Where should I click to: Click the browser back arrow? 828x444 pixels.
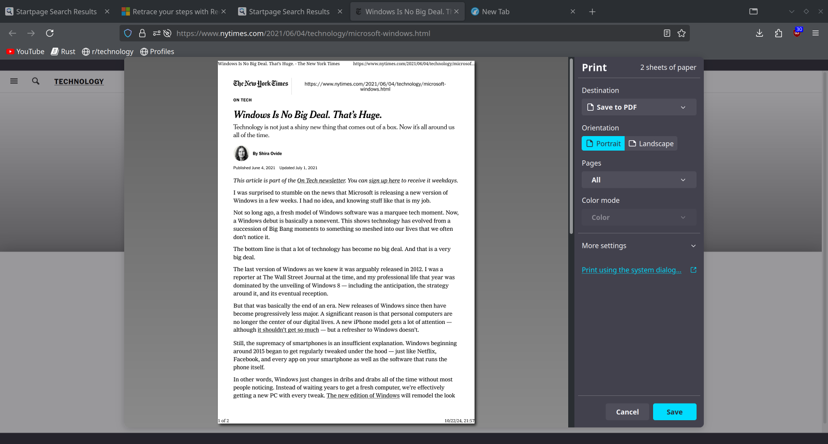click(x=12, y=33)
